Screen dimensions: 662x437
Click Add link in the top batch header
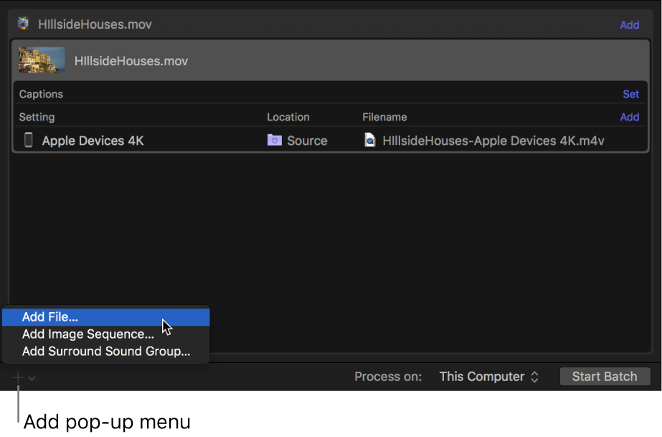click(629, 24)
